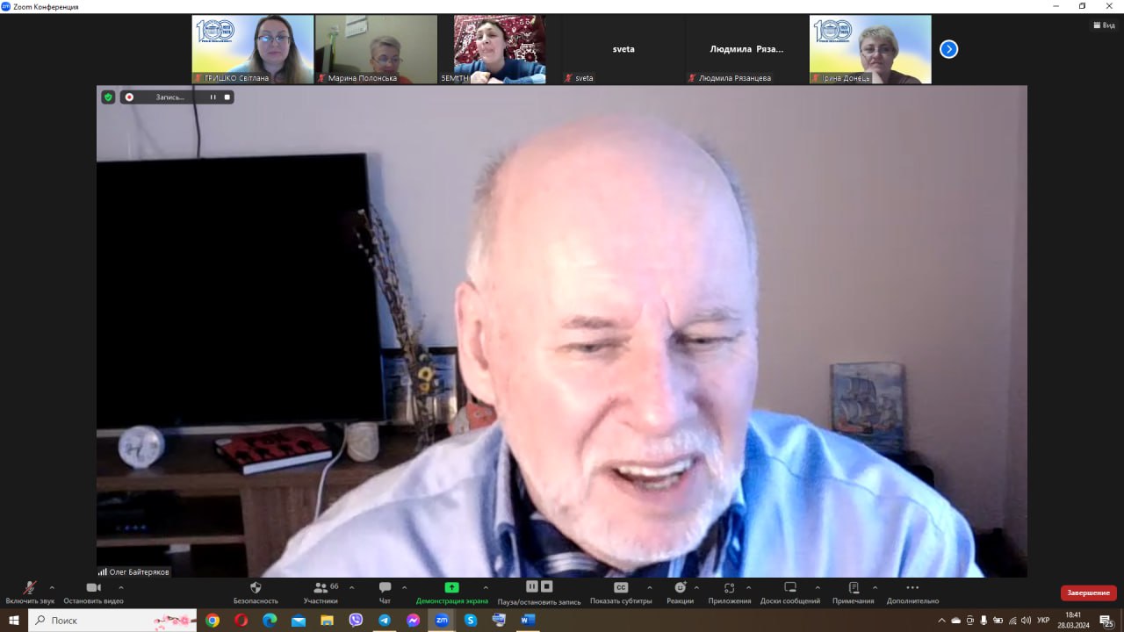Screen dimensions: 1124x632
Task: Open Whiteboards (Доски сообщений) icon
Action: tap(789, 588)
